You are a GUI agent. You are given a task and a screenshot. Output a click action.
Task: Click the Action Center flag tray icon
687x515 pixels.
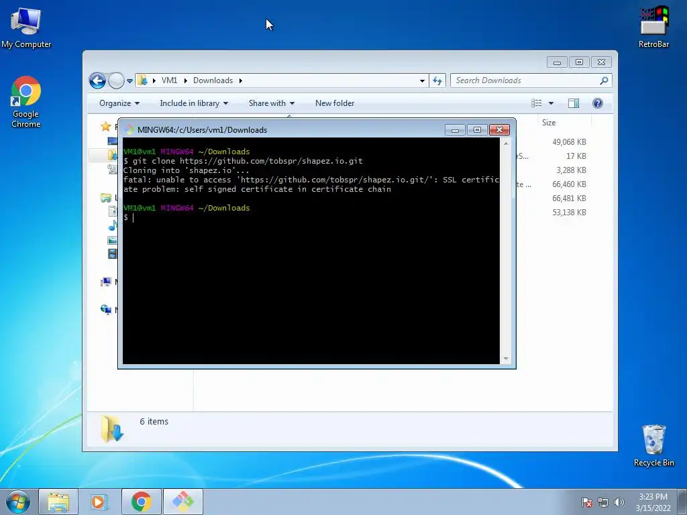(586, 502)
